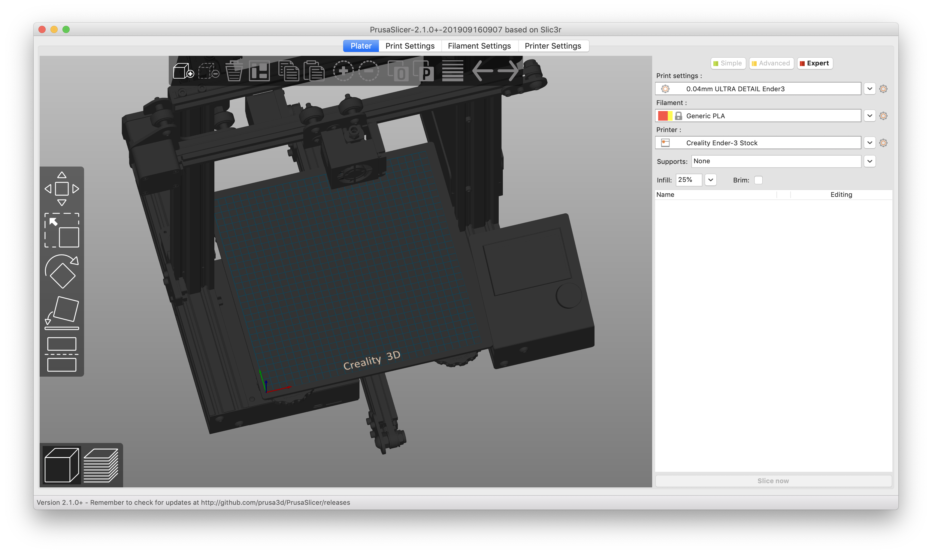Go to the Printer Settings tab

click(x=553, y=46)
